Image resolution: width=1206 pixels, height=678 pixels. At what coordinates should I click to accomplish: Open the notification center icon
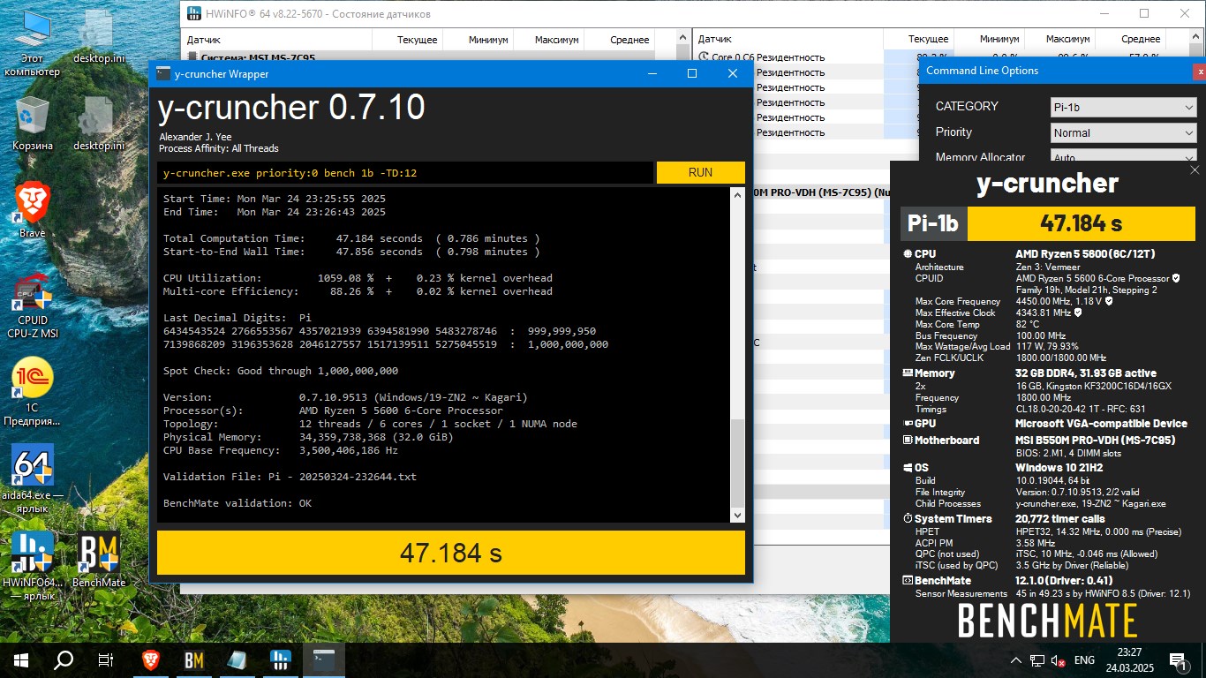1178,659
